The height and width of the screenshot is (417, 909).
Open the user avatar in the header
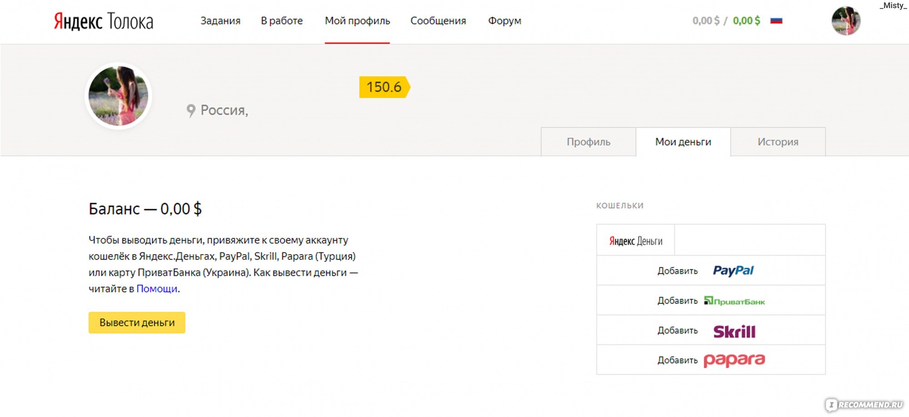pos(846,20)
